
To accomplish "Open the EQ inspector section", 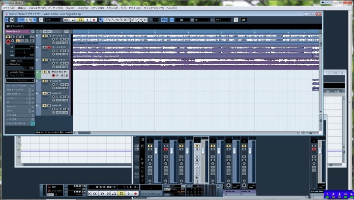I will pyautogui.click(x=20, y=102).
